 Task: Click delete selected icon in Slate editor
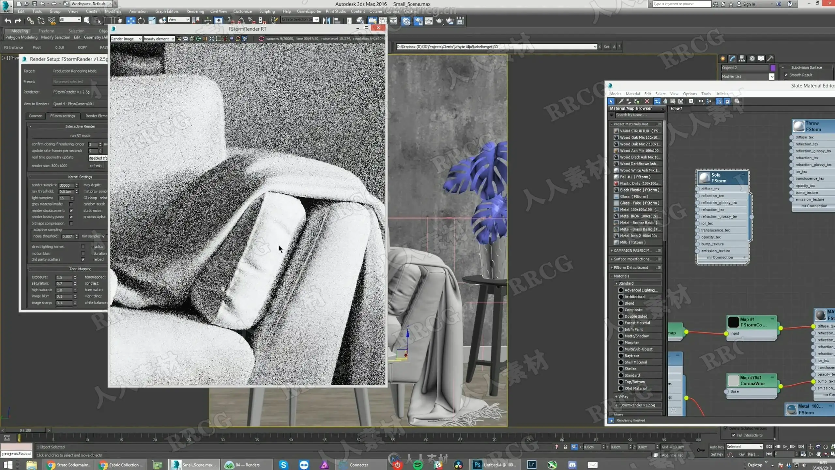point(647,101)
